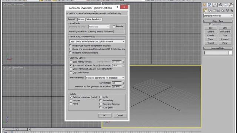Switch to the Geometry tab
The image size is (237, 133).
point(72,19)
